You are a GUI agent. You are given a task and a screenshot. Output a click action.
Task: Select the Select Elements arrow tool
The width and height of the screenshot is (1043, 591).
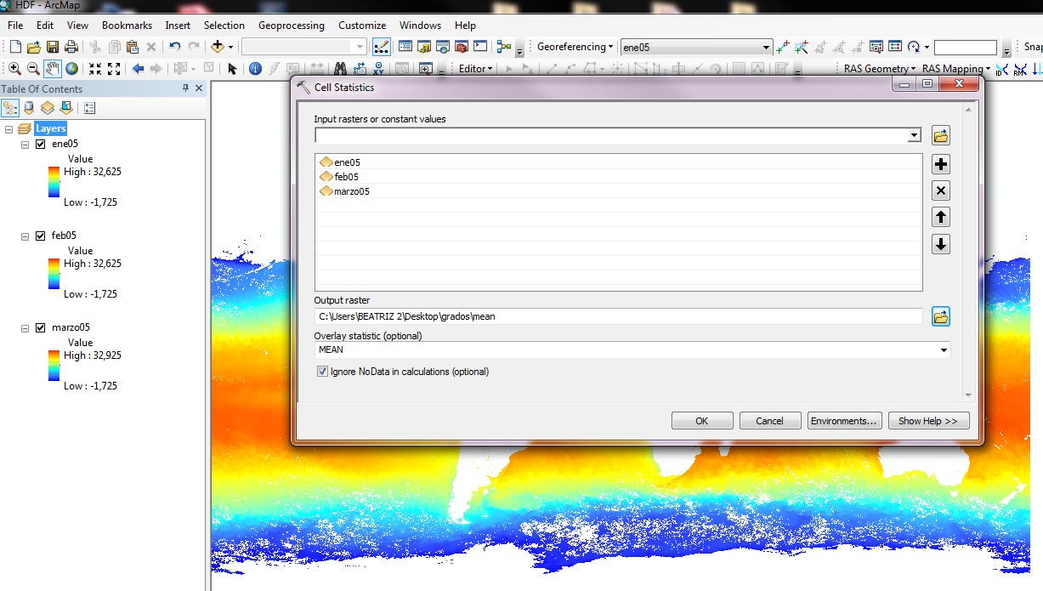point(232,69)
